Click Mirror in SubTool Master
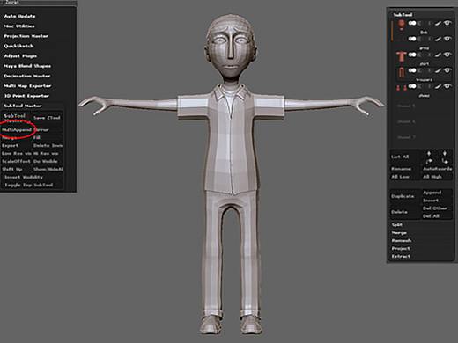Screen dimensions: 458x343 (41, 129)
